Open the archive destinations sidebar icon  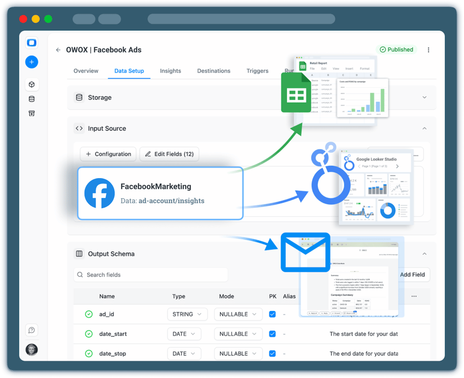32,113
